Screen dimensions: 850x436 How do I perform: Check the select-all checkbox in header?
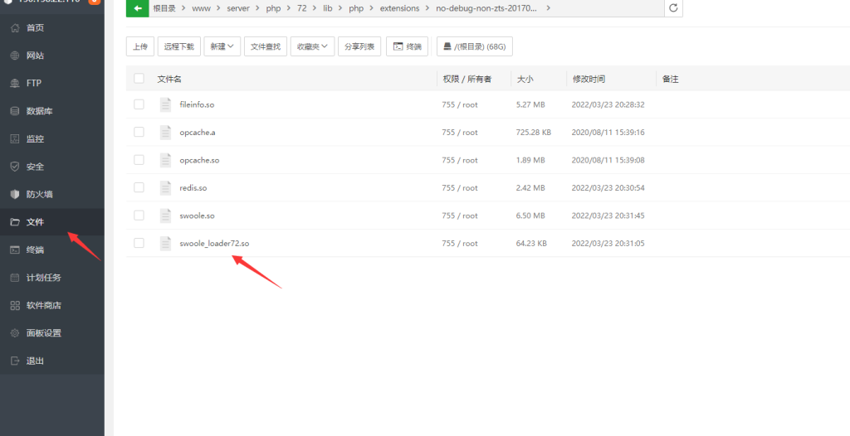pyautogui.click(x=139, y=79)
